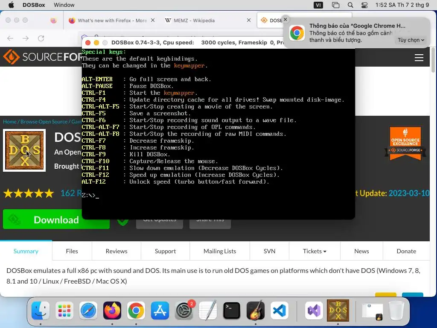Click the 'ALT-ENTER' key label in DOSBox

97,79
